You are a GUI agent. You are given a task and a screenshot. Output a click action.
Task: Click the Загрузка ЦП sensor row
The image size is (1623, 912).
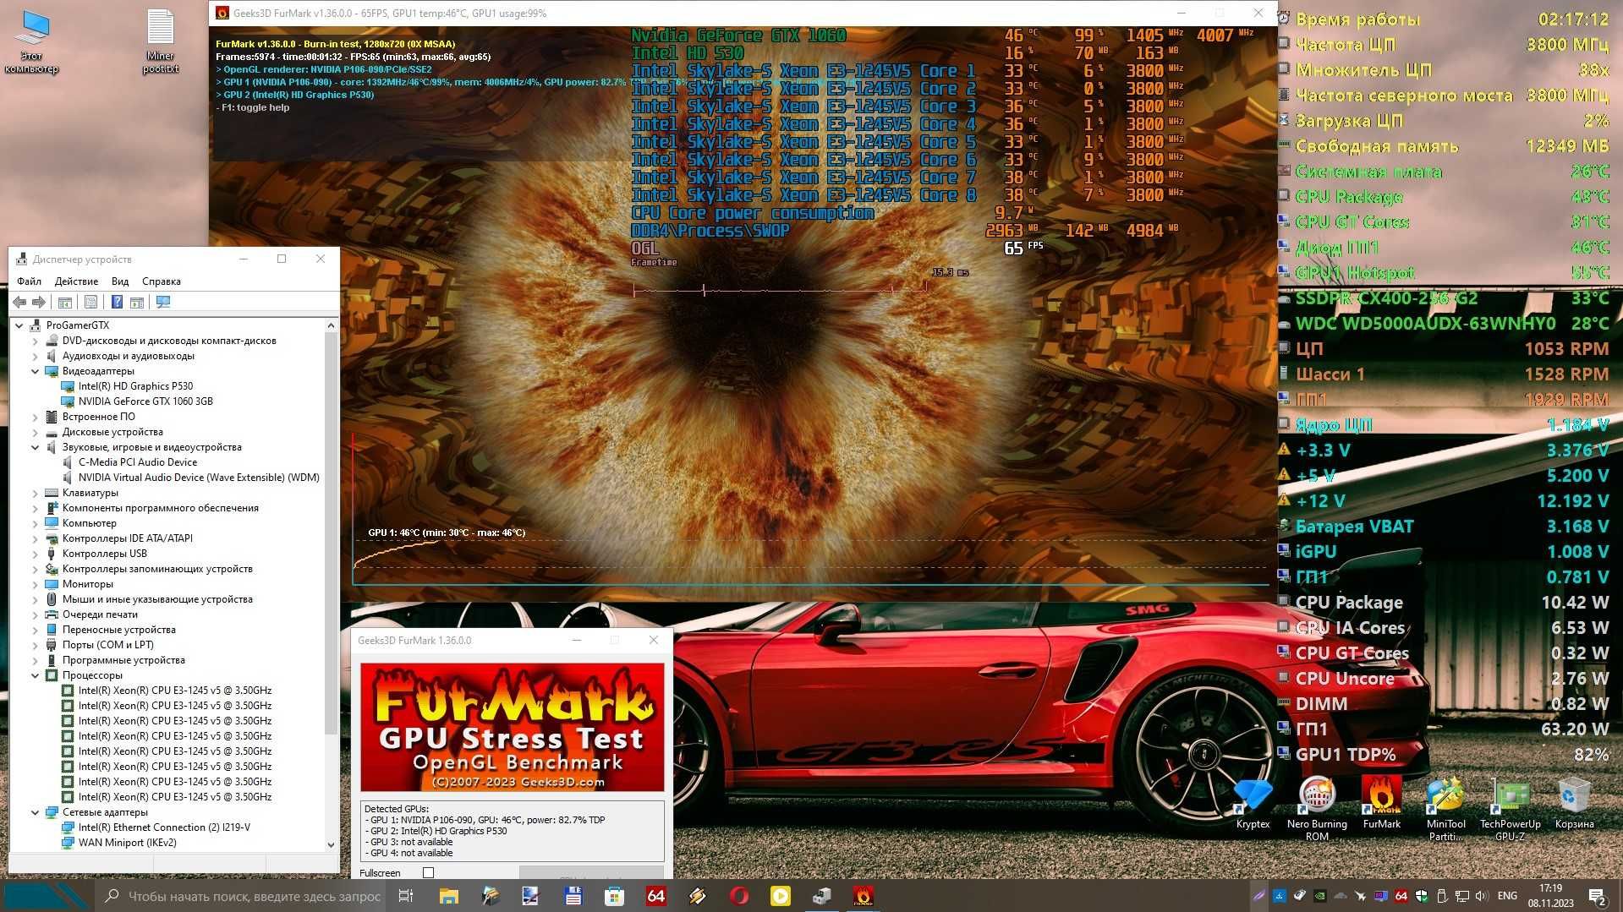click(1445, 121)
